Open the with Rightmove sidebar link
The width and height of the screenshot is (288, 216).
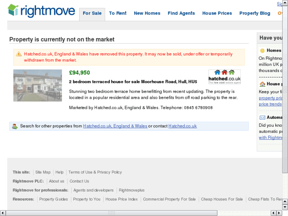(270, 138)
